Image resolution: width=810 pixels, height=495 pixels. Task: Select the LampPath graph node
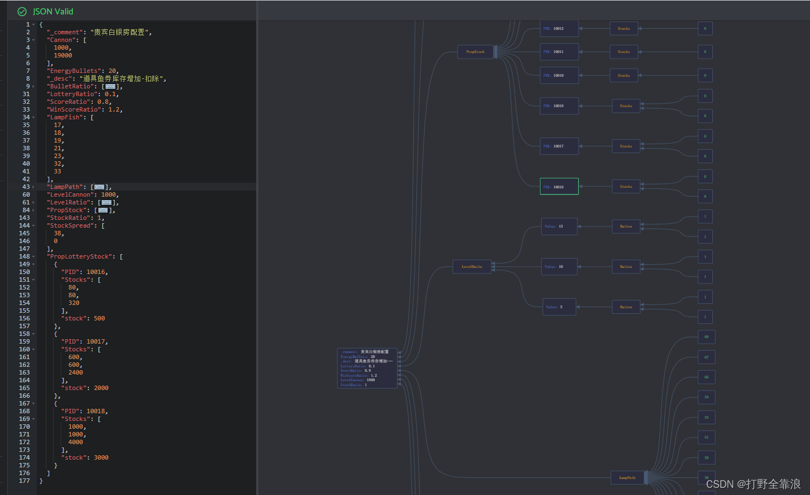coord(627,478)
